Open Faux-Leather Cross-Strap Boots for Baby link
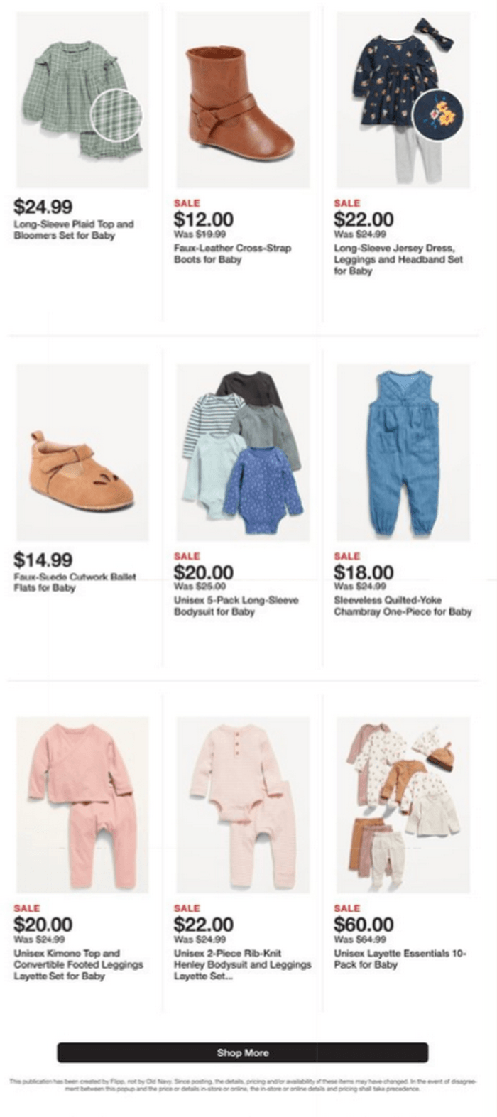Screen dimensions: 497x1117 [x=232, y=254]
